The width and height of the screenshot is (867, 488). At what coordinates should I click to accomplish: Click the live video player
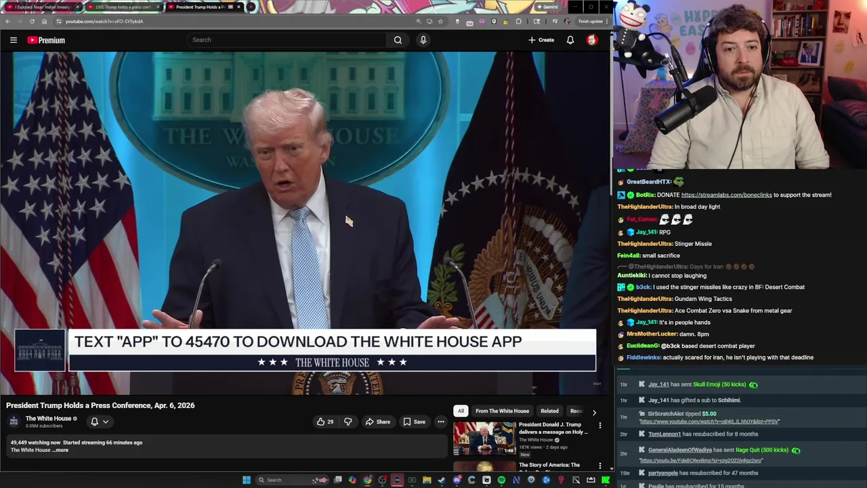[x=305, y=224]
